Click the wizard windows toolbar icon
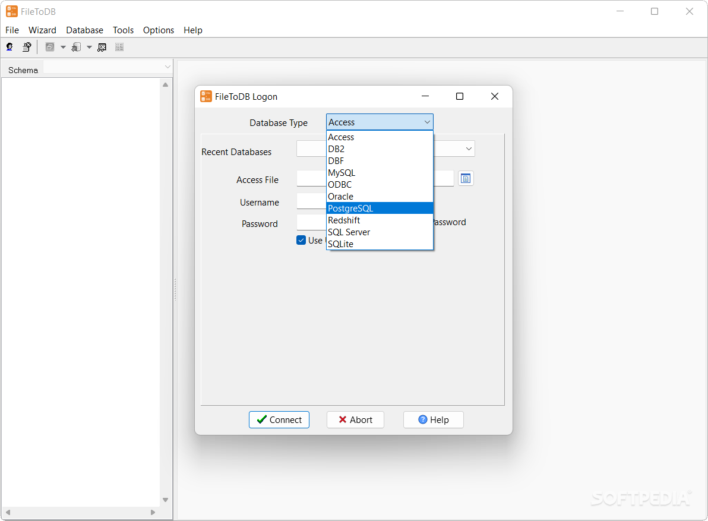This screenshot has height=521, width=708. (x=50, y=47)
